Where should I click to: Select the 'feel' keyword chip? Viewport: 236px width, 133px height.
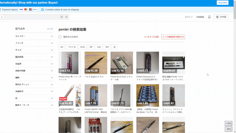(107, 47)
